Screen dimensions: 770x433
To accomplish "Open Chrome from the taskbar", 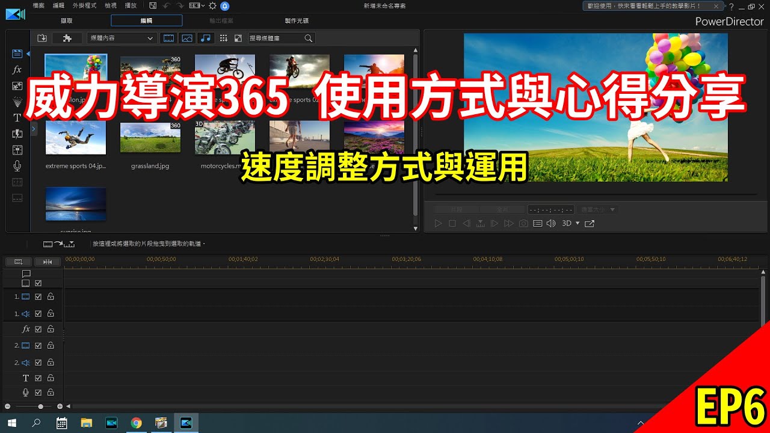I will [x=136, y=423].
